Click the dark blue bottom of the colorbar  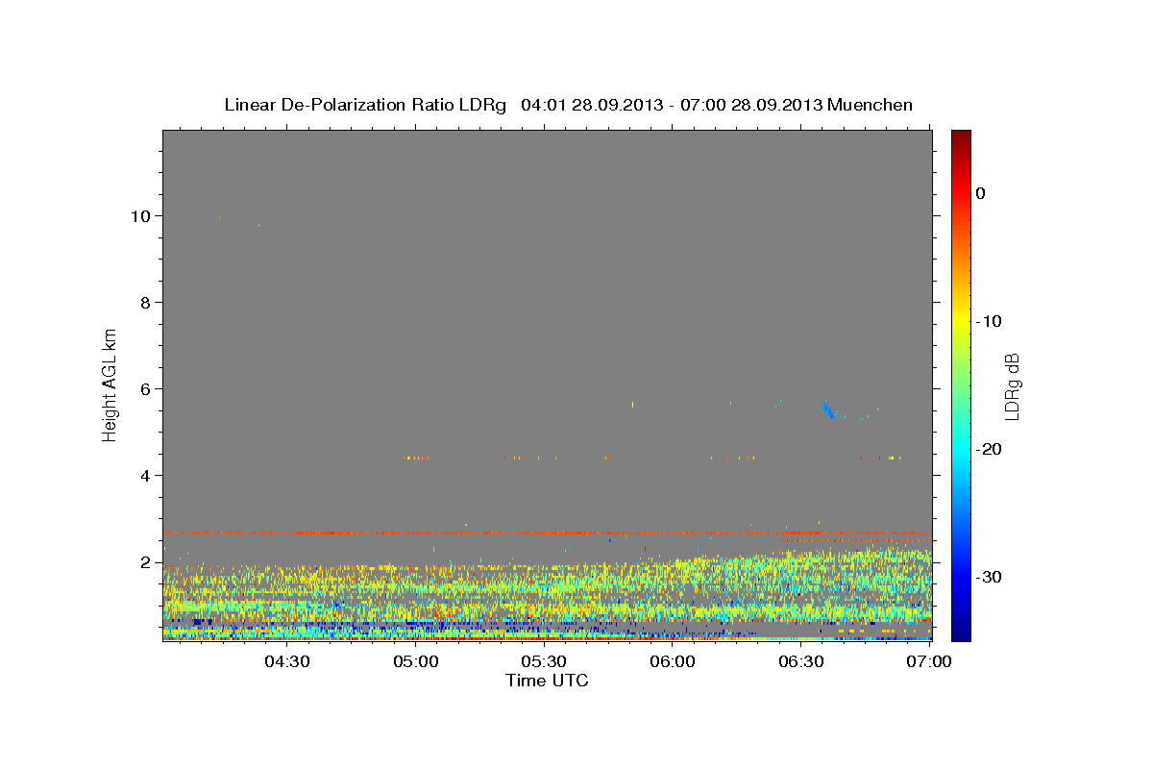[961, 631]
